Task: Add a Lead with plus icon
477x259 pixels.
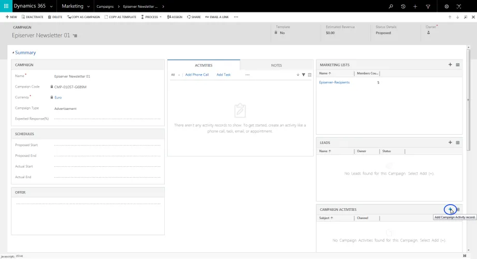Action: tap(450, 142)
